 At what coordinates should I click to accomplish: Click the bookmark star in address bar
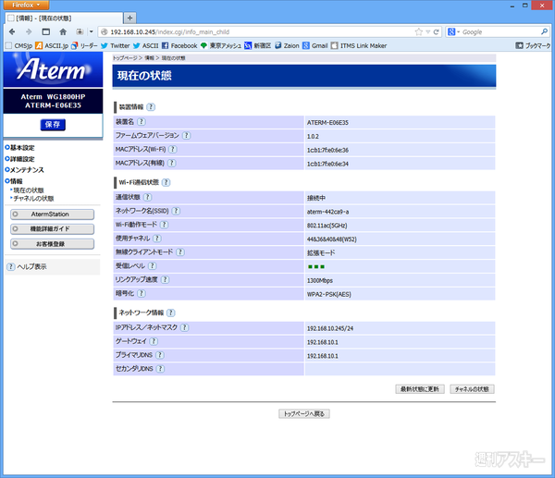click(x=419, y=31)
